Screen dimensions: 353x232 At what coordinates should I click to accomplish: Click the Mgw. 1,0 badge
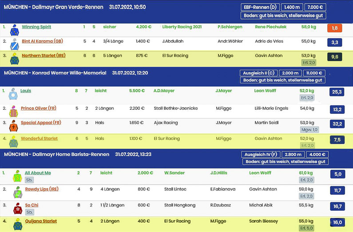click(309, 130)
